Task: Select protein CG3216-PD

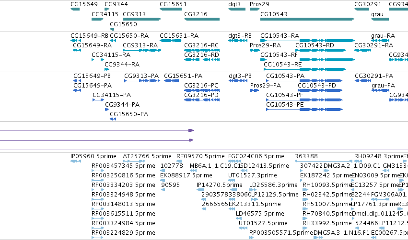Action: pyautogui.click(x=201, y=95)
